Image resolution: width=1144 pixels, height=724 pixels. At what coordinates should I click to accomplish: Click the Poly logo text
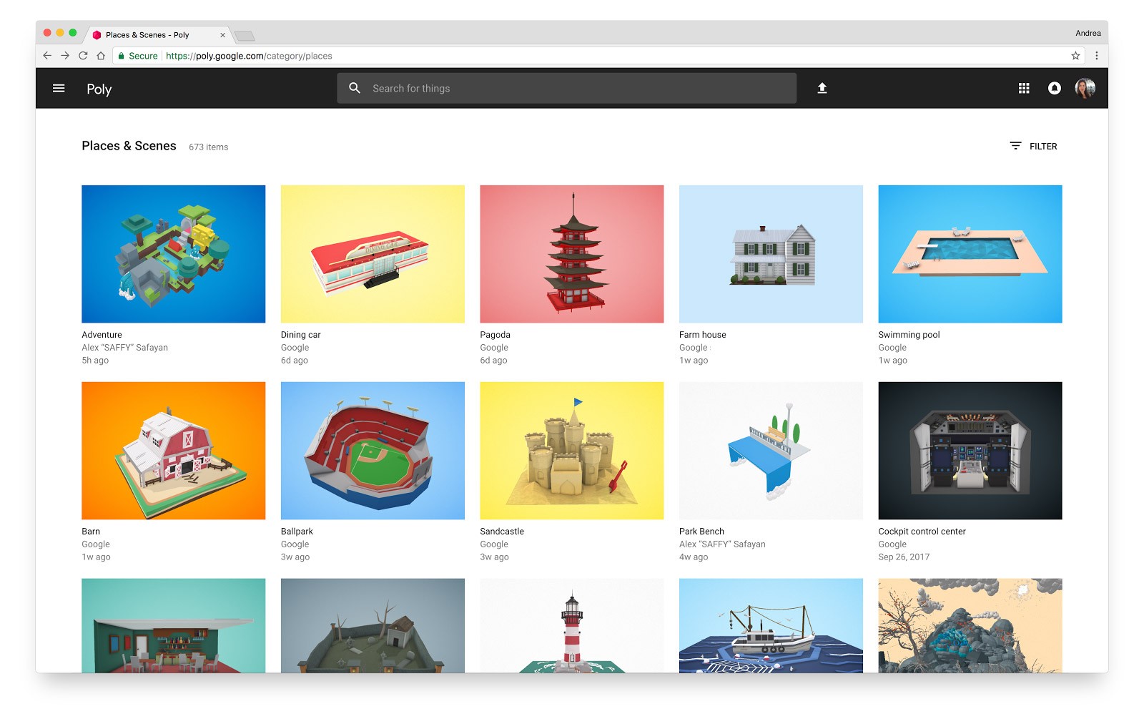click(x=99, y=89)
